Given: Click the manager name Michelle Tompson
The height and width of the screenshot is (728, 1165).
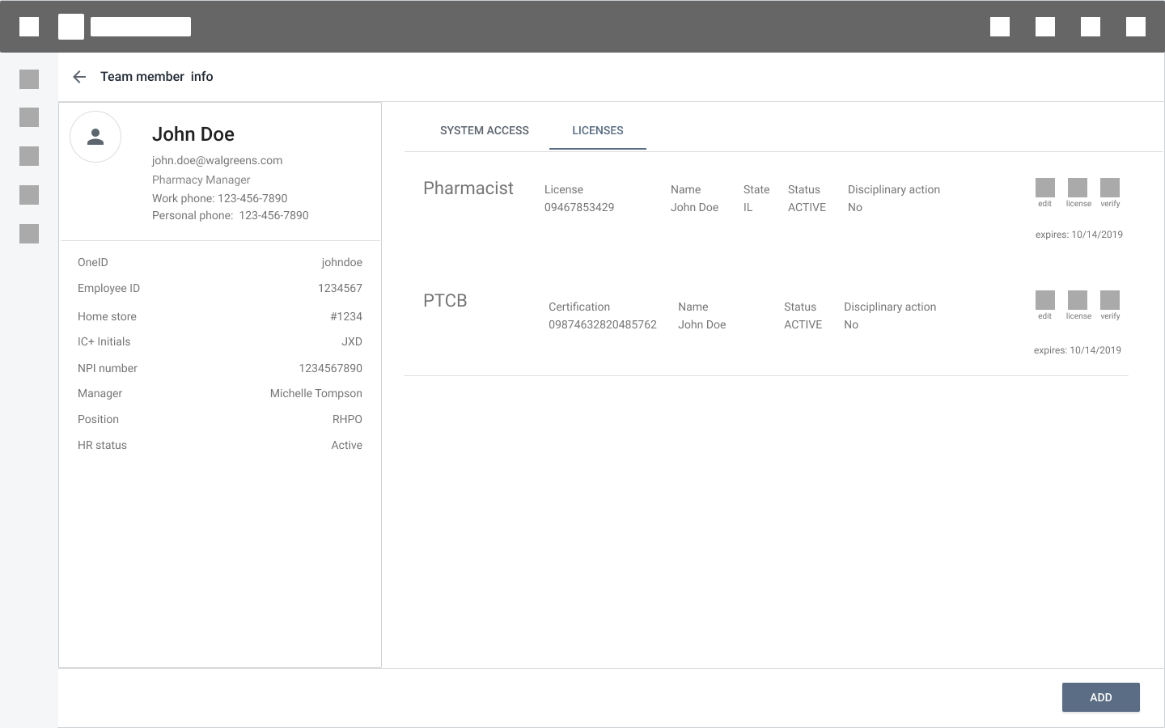Looking at the screenshot, I should click(x=316, y=393).
